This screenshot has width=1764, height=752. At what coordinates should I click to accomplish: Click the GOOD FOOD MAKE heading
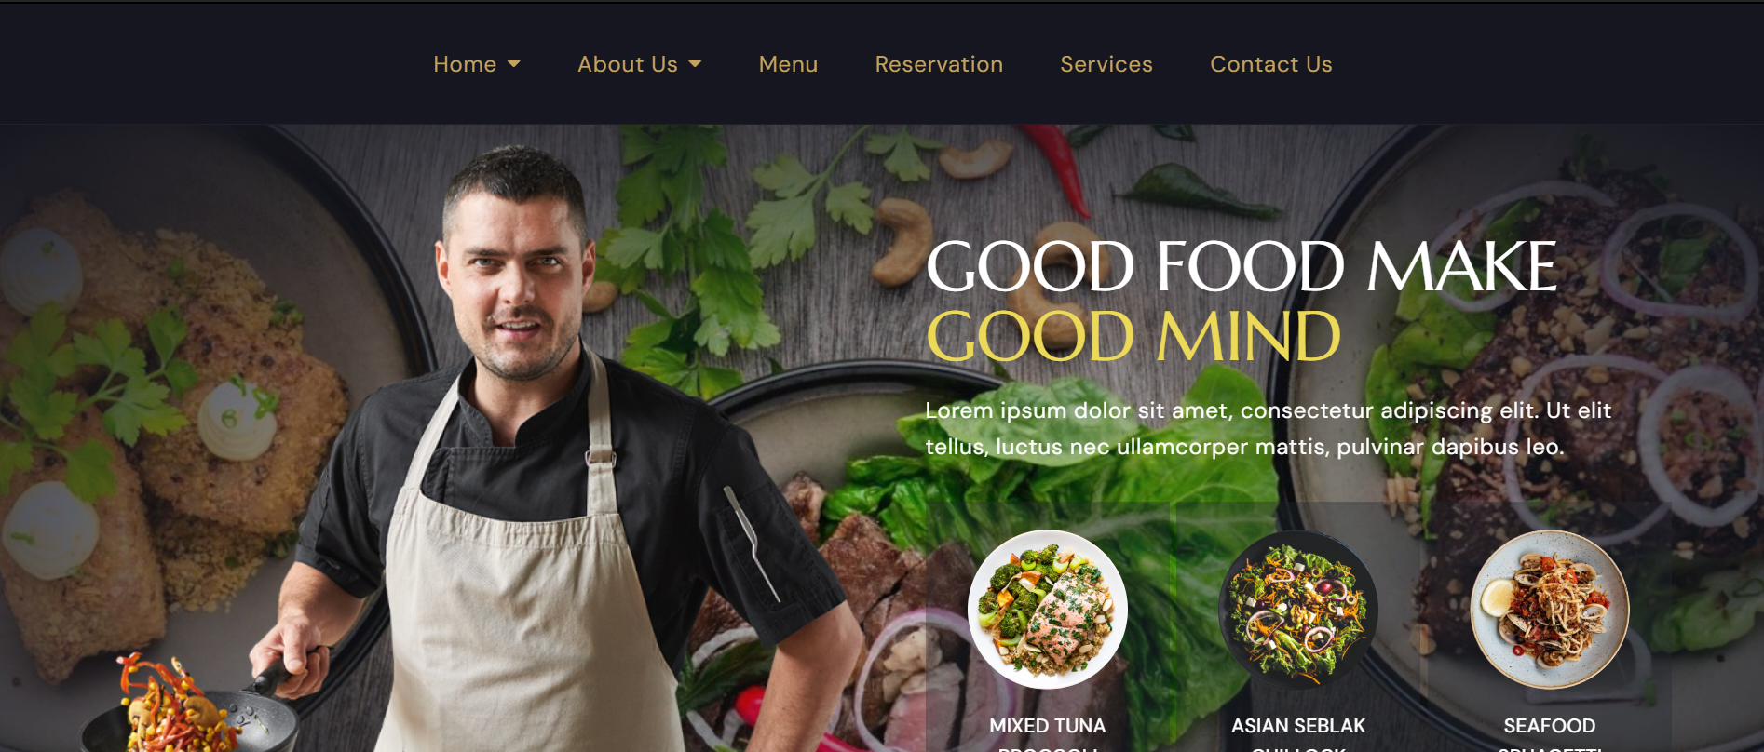[x=1242, y=267]
